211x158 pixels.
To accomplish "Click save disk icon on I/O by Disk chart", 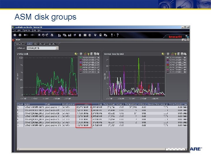I will (x=95, y=54).
